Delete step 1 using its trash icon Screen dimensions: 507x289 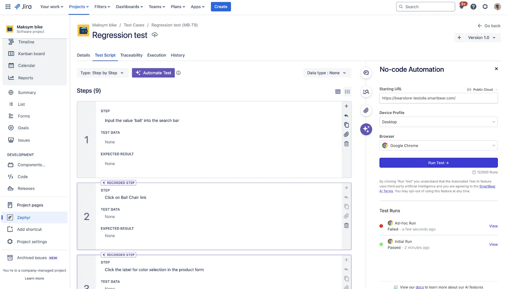(346, 143)
